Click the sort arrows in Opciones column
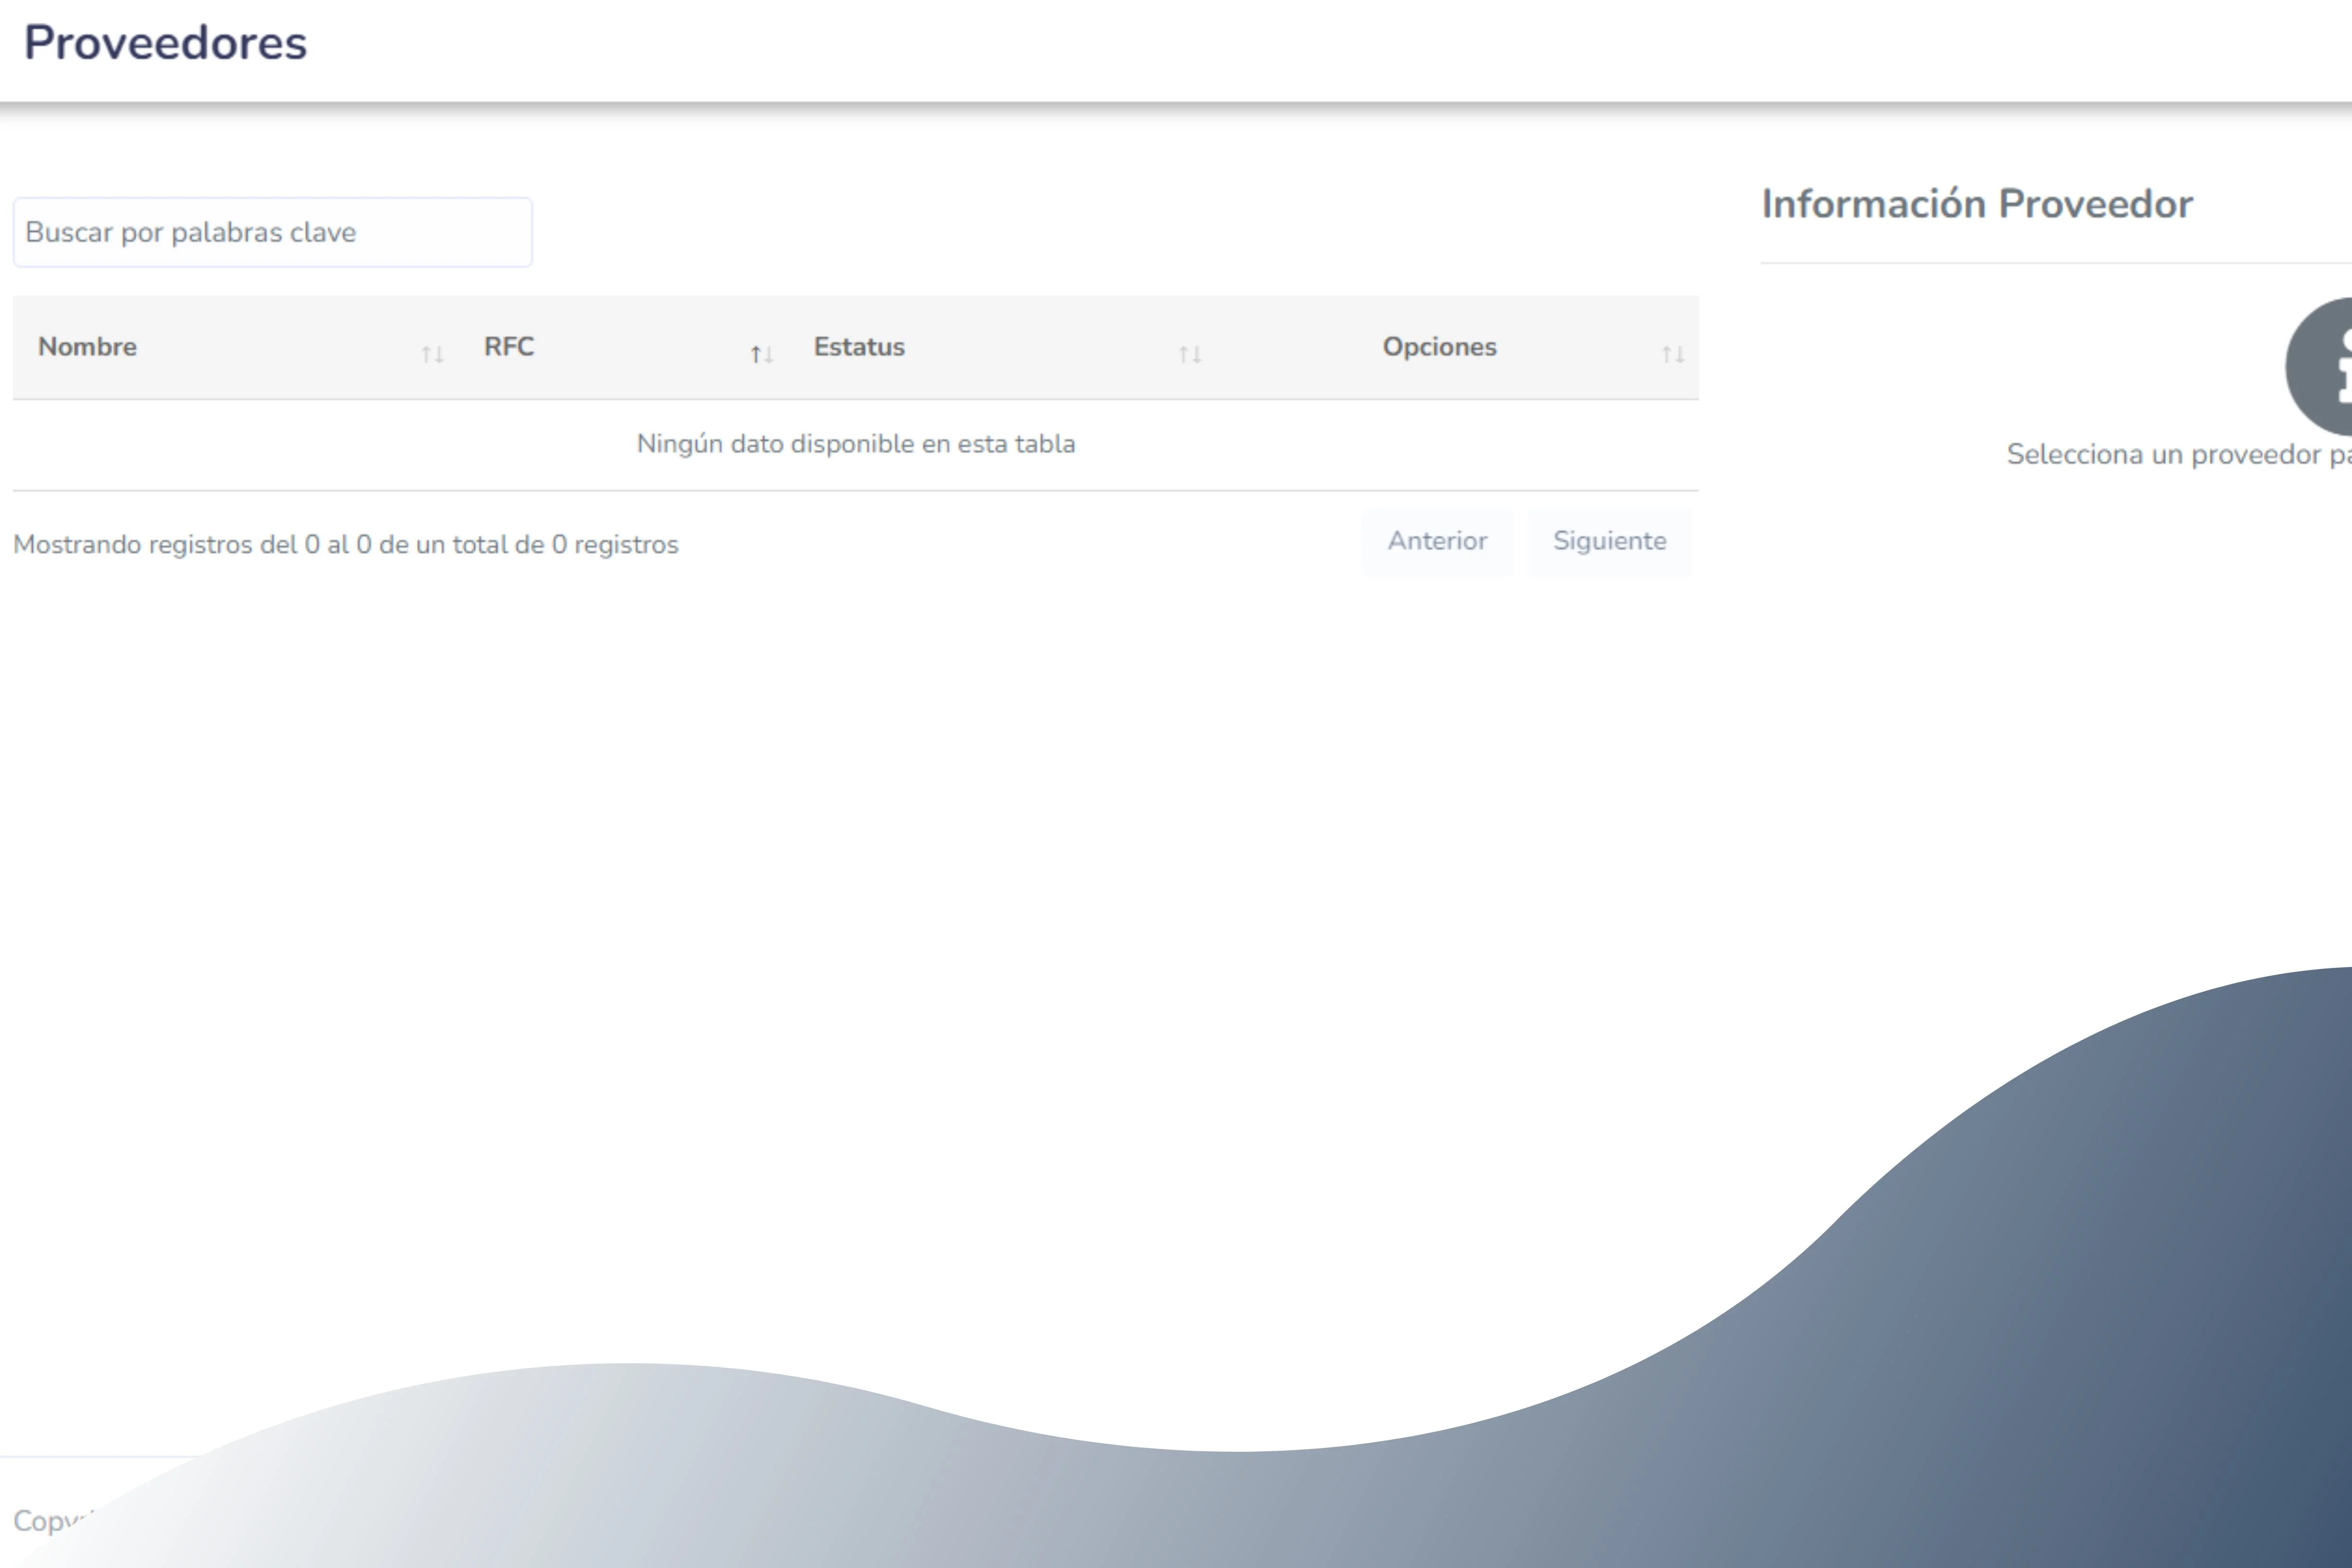Screen dimensions: 2352x1568 (x=1673, y=354)
